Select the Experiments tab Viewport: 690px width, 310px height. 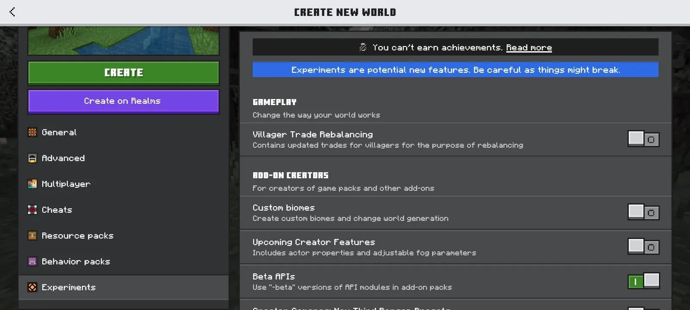124,287
